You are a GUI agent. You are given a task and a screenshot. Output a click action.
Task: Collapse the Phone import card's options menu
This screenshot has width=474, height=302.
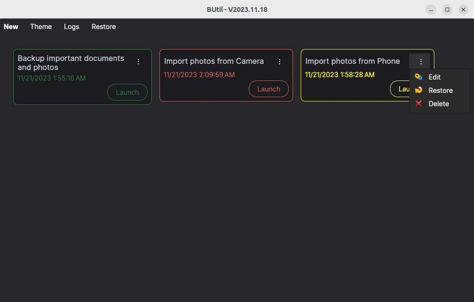click(x=421, y=61)
